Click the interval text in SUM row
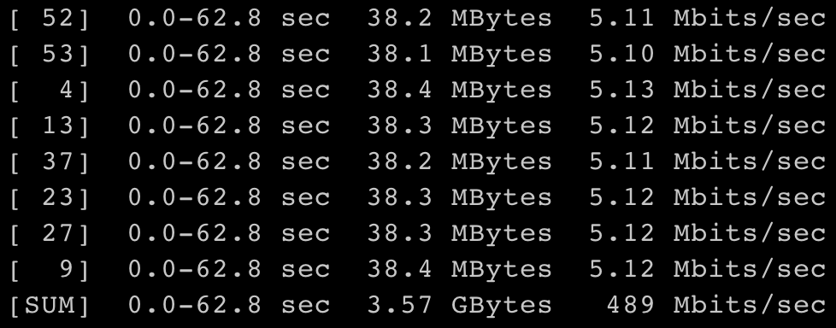Viewport: 836px width, 328px height. click(x=229, y=305)
